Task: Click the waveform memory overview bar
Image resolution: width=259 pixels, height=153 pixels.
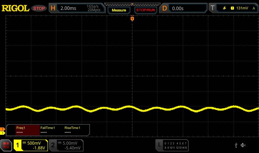Action: [132, 4]
